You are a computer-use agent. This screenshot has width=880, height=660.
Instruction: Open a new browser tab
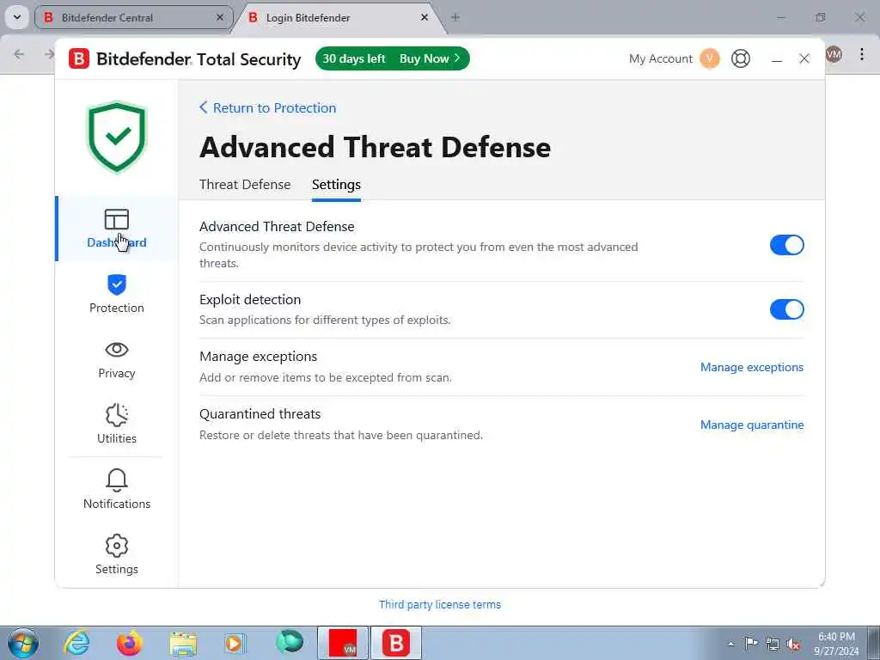tap(455, 17)
